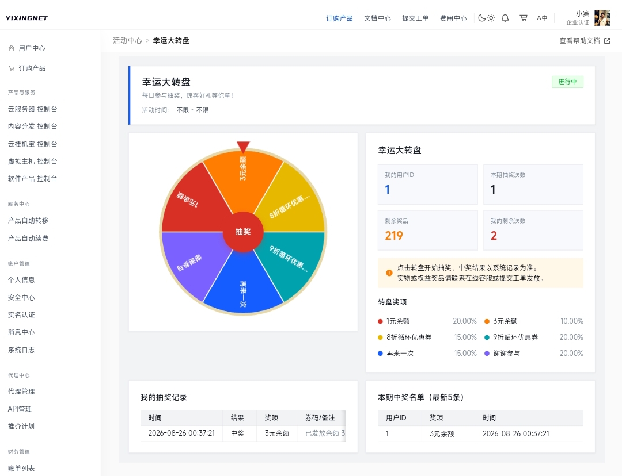Open 推介计划 sidebar item
622x476 pixels.
coord(21,427)
